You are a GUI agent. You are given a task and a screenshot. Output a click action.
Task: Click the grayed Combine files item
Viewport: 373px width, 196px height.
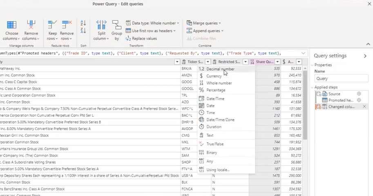(201, 38)
